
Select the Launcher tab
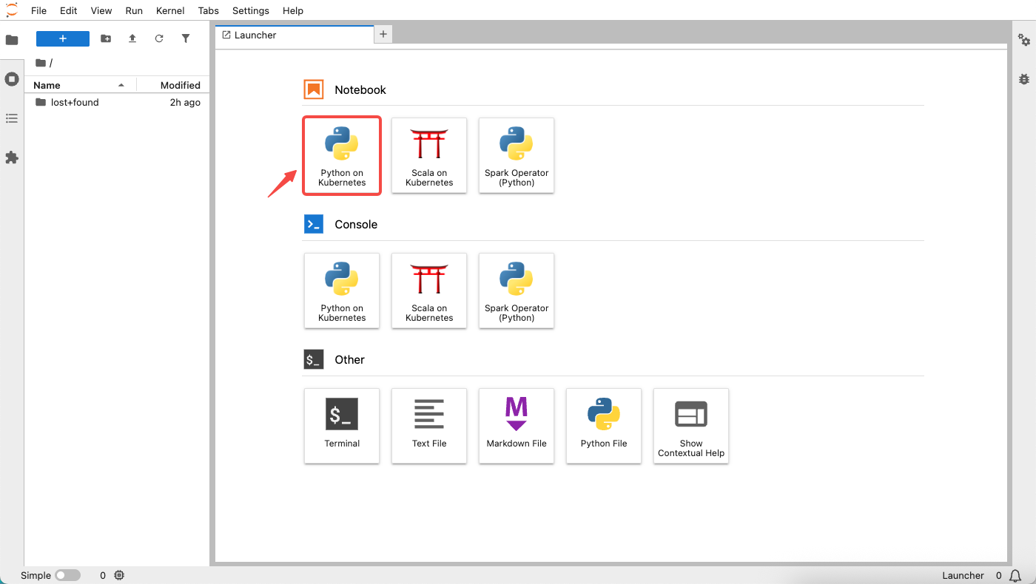(x=255, y=35)
